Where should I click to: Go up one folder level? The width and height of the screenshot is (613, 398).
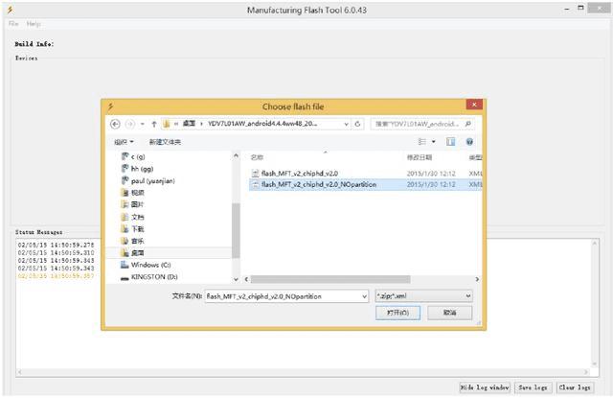[154, 124]
